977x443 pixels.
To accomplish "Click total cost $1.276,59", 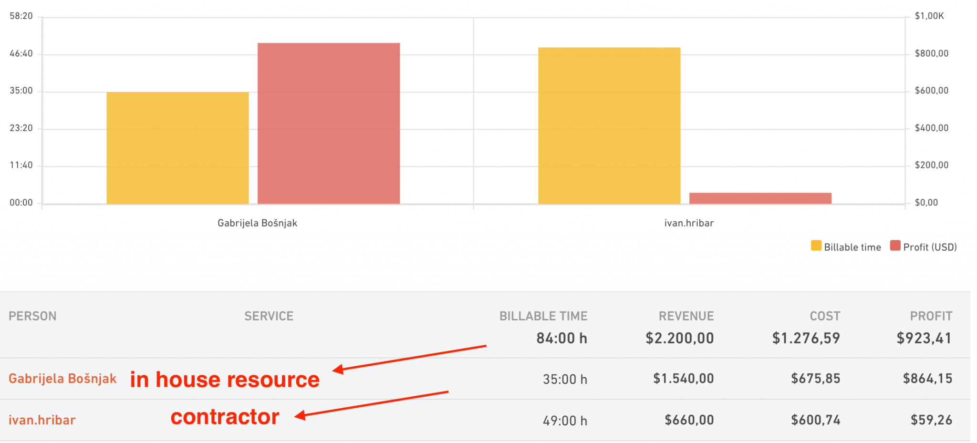I will pos(806,338).
